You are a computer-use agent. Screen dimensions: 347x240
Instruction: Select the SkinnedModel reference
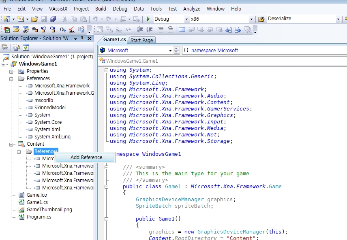tap(50, 108)
